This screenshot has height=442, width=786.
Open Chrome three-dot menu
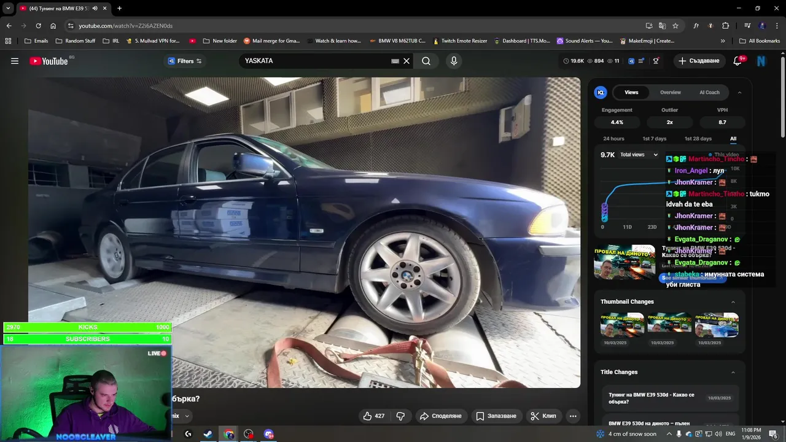pos(776,26)
